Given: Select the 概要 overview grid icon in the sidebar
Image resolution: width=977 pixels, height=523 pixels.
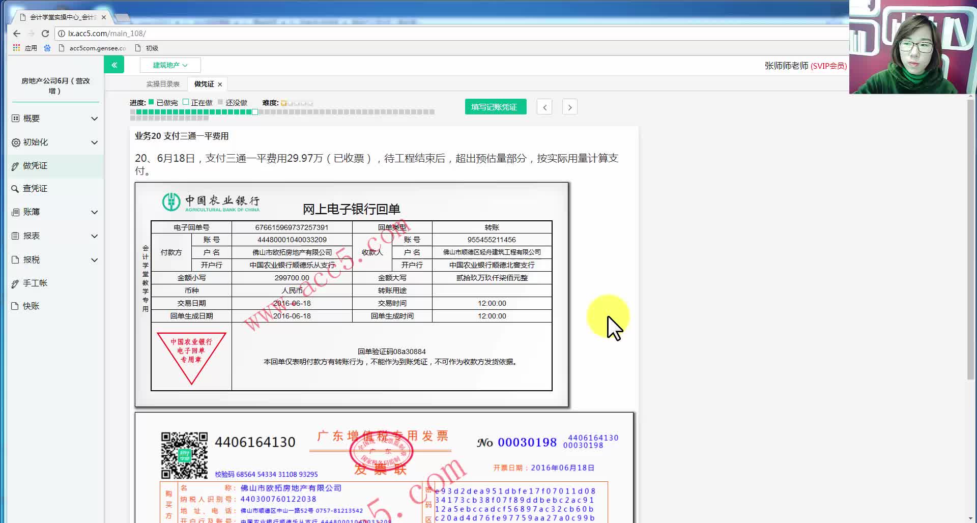Looking at the screenshot, I should (15, 118).
